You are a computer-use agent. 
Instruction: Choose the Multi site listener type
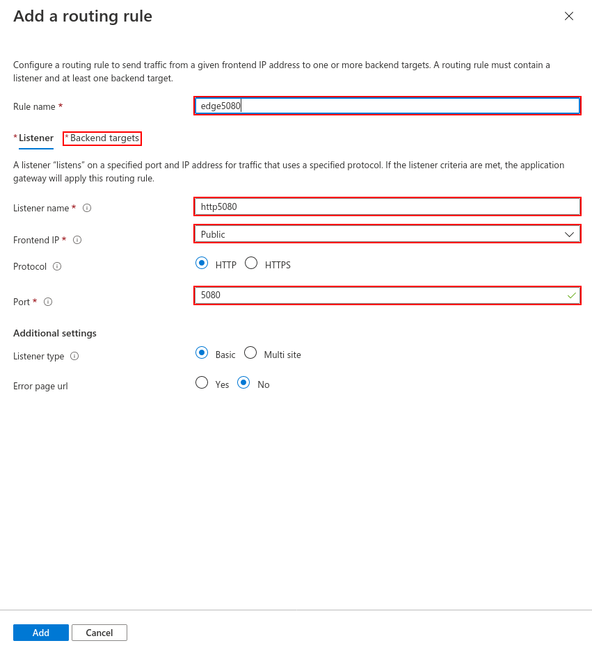click(x=250, y=352)
